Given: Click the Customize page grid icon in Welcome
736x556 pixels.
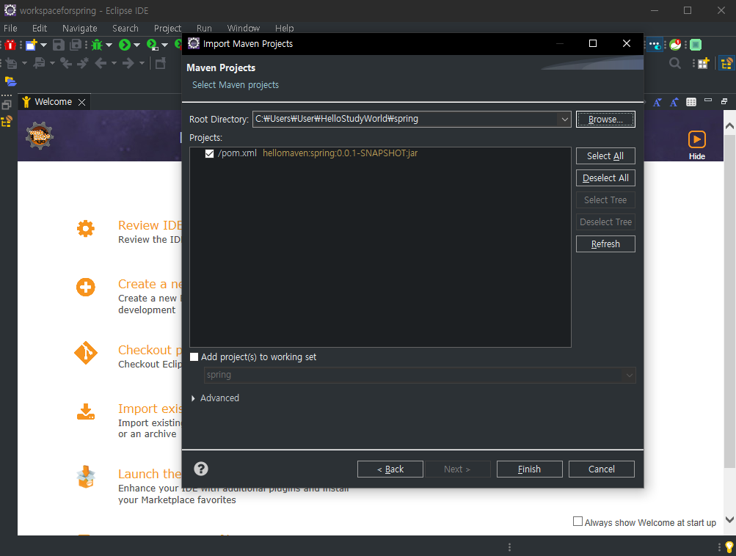Looking at the screenshot, I should point(691,102).
